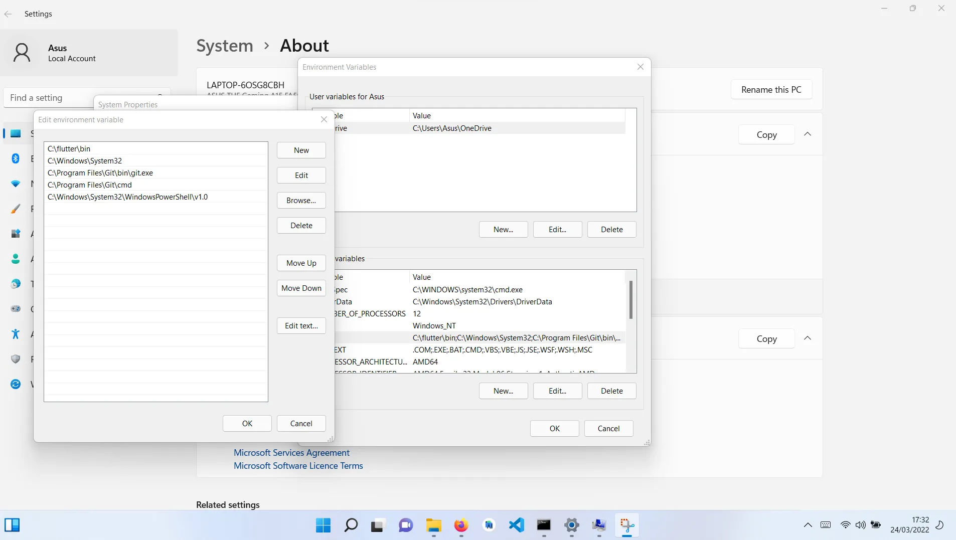Open the Network Wi-Fi sidebar icon
This screenshot has width=956, height=540.
(x=16, y=184)
